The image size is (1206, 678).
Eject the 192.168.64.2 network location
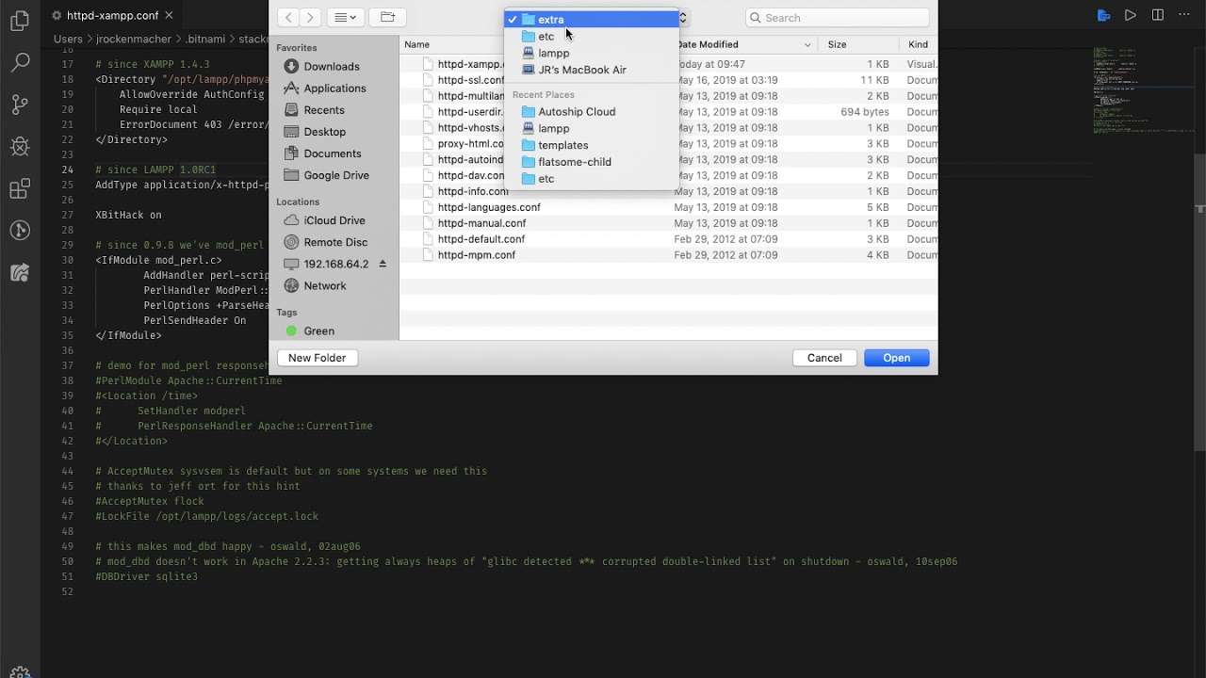383,264
